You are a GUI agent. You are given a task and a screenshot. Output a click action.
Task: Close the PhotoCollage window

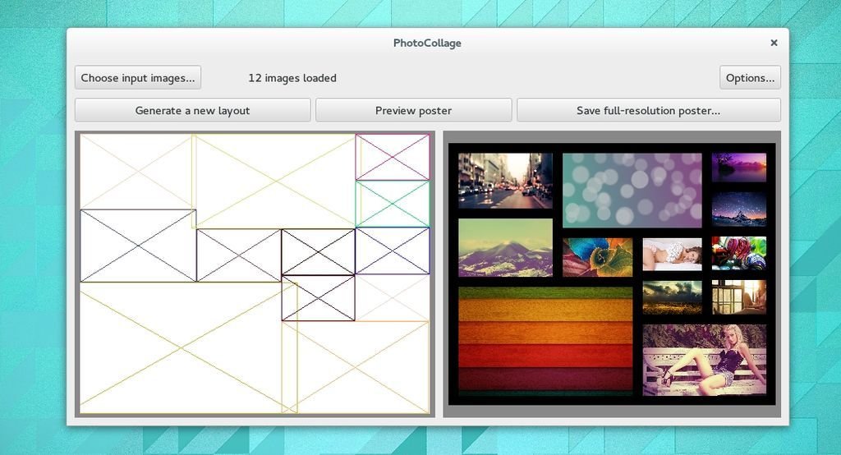774,43
